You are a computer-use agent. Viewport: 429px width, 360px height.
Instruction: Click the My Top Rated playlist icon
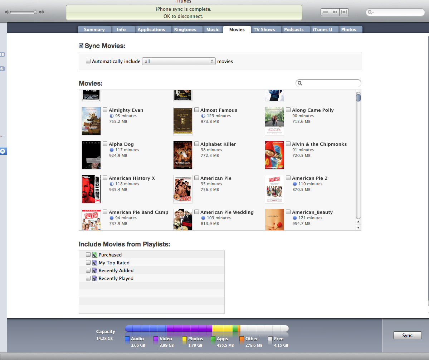pyautogui.click(x=95, y=263)
